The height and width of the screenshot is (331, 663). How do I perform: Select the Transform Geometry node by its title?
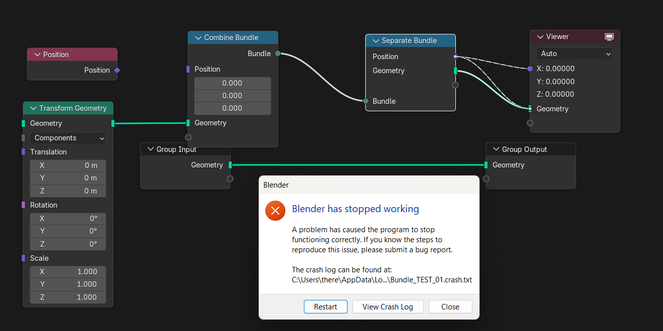pyautogui.click(x=73, y=108)
